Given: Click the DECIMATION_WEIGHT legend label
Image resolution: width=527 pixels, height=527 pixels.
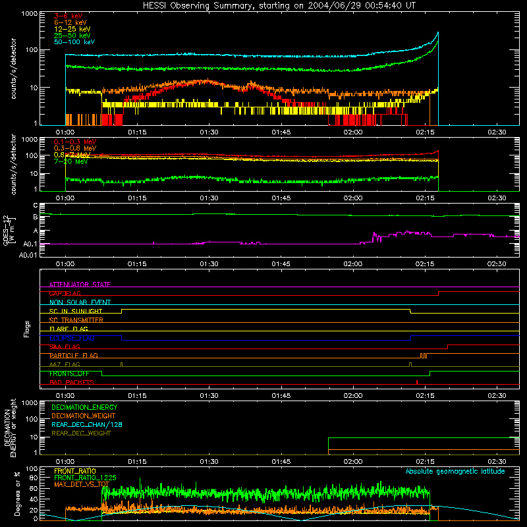Looking at the screenshot, I should [84, 416].
